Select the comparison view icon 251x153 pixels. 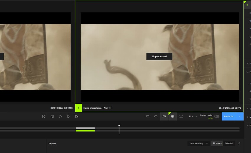tap(172, 116)
